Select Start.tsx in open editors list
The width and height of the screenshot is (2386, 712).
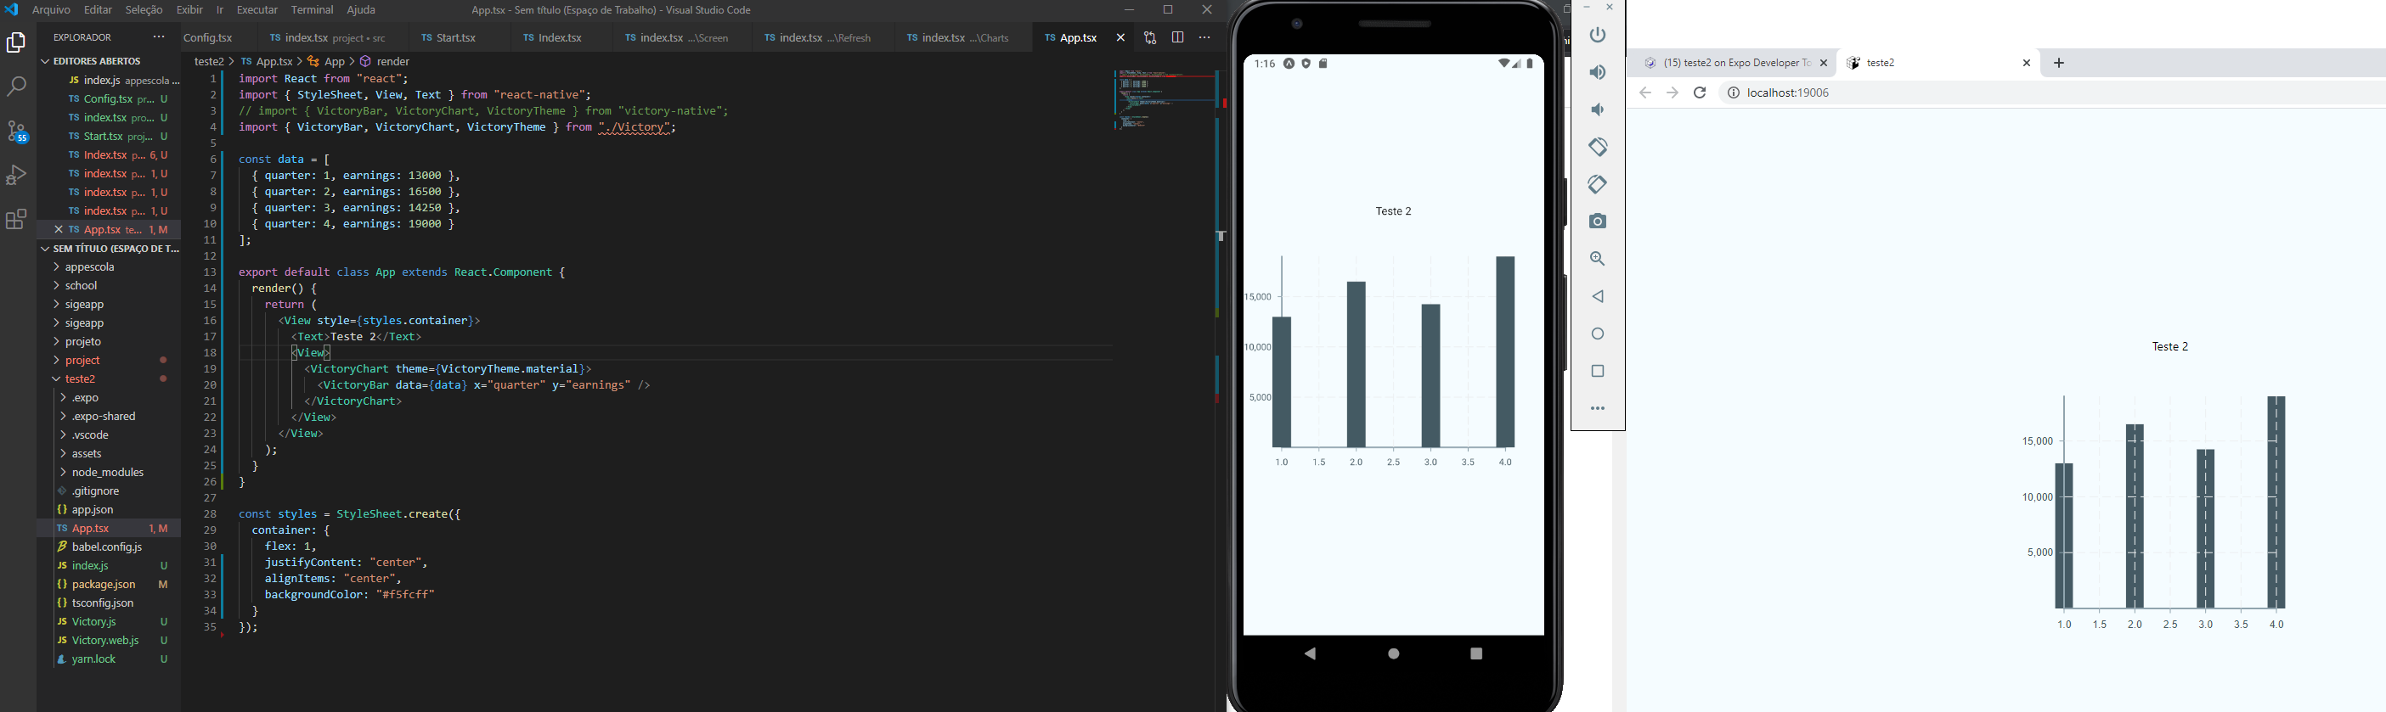click(110, 136)
